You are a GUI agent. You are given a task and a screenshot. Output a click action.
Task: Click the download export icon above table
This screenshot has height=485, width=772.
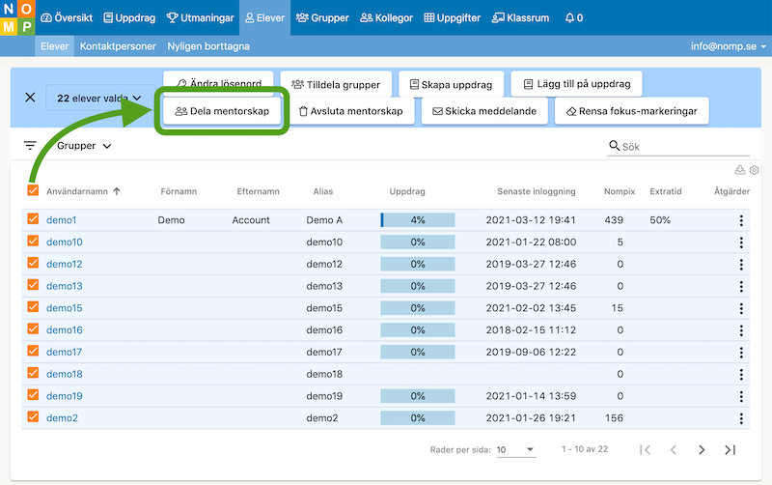740,171
